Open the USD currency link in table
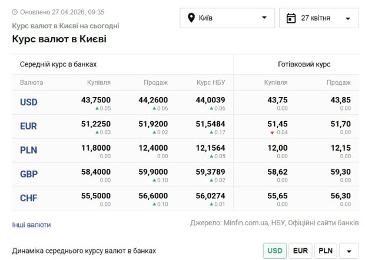365x260 pixels. [x=29, y=102]
